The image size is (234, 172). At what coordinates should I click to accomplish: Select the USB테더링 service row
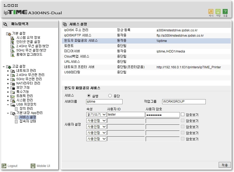[x=146, y=72]
